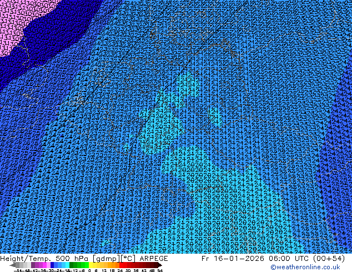Click the (00+54) forecast hour label
Viewport: 352px width, 272px height.
(329, 259)
